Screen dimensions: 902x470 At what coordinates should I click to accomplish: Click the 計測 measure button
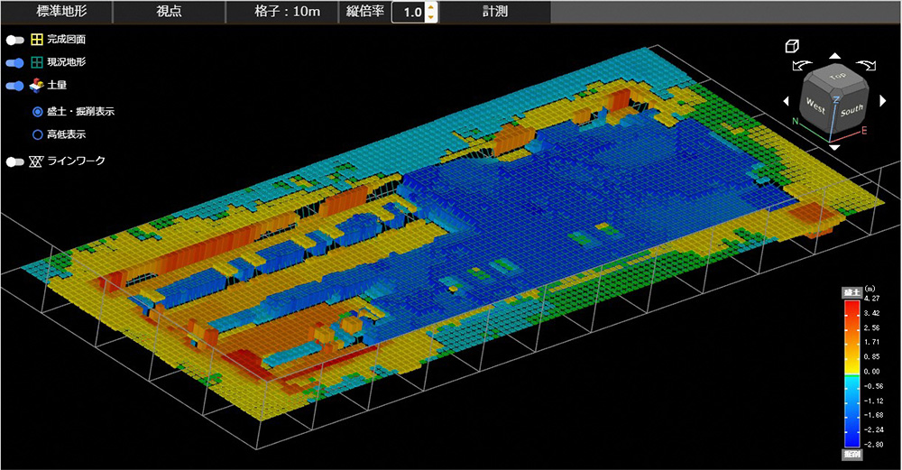[494, 12]
